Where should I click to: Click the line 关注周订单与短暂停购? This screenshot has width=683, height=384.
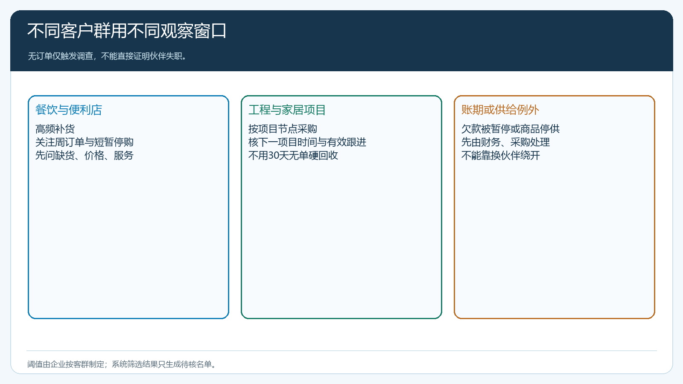click(x=85, y=142)
